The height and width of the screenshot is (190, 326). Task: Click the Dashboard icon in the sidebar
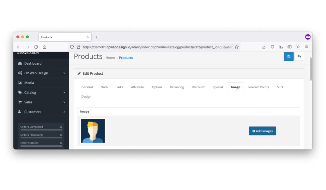click(x=20, y=63)
